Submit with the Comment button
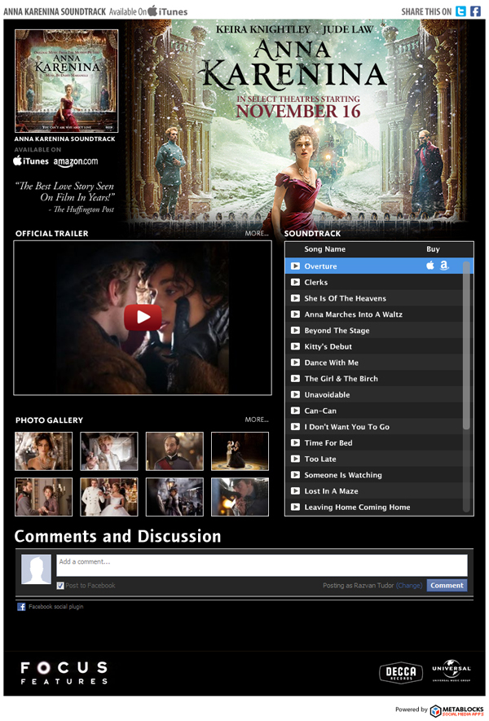Viewport: 489px width, 721px height. point(447,586)
